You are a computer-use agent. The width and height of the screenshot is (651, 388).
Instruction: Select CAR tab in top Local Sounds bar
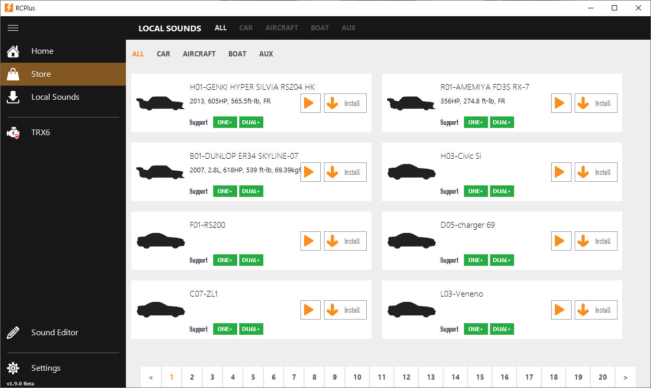[x=246, y=28]
